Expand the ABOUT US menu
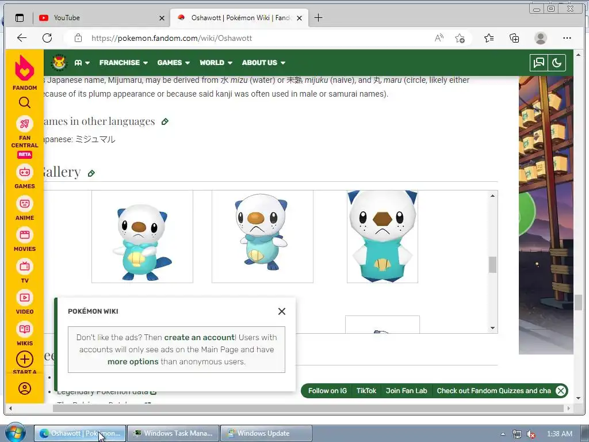Screen dimensions: 589x442 click(x=263, y=63)
